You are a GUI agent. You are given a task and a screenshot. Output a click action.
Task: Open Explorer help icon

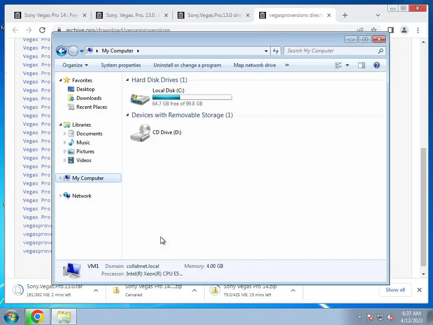tap(377, 65)
